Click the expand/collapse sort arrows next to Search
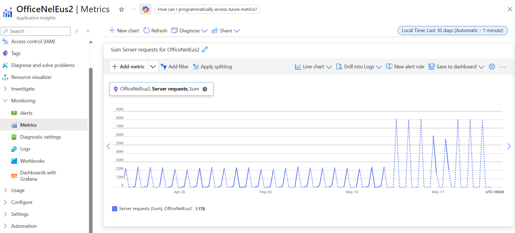 click(77, 31)
